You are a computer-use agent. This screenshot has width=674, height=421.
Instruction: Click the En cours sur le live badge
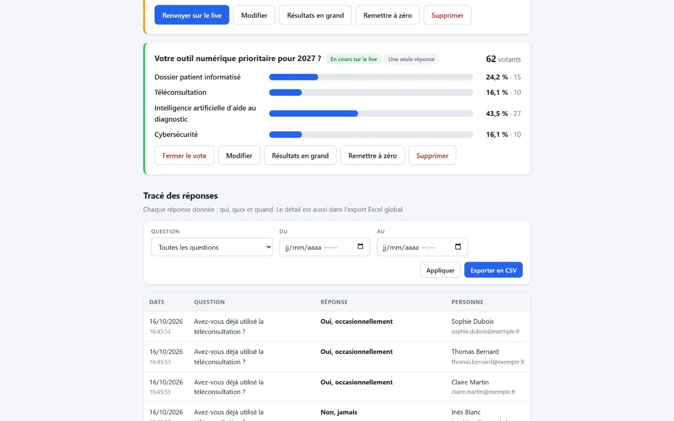click(x=354, y=59)
